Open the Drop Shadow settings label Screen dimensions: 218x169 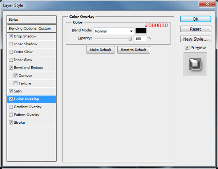pos(25,36)
